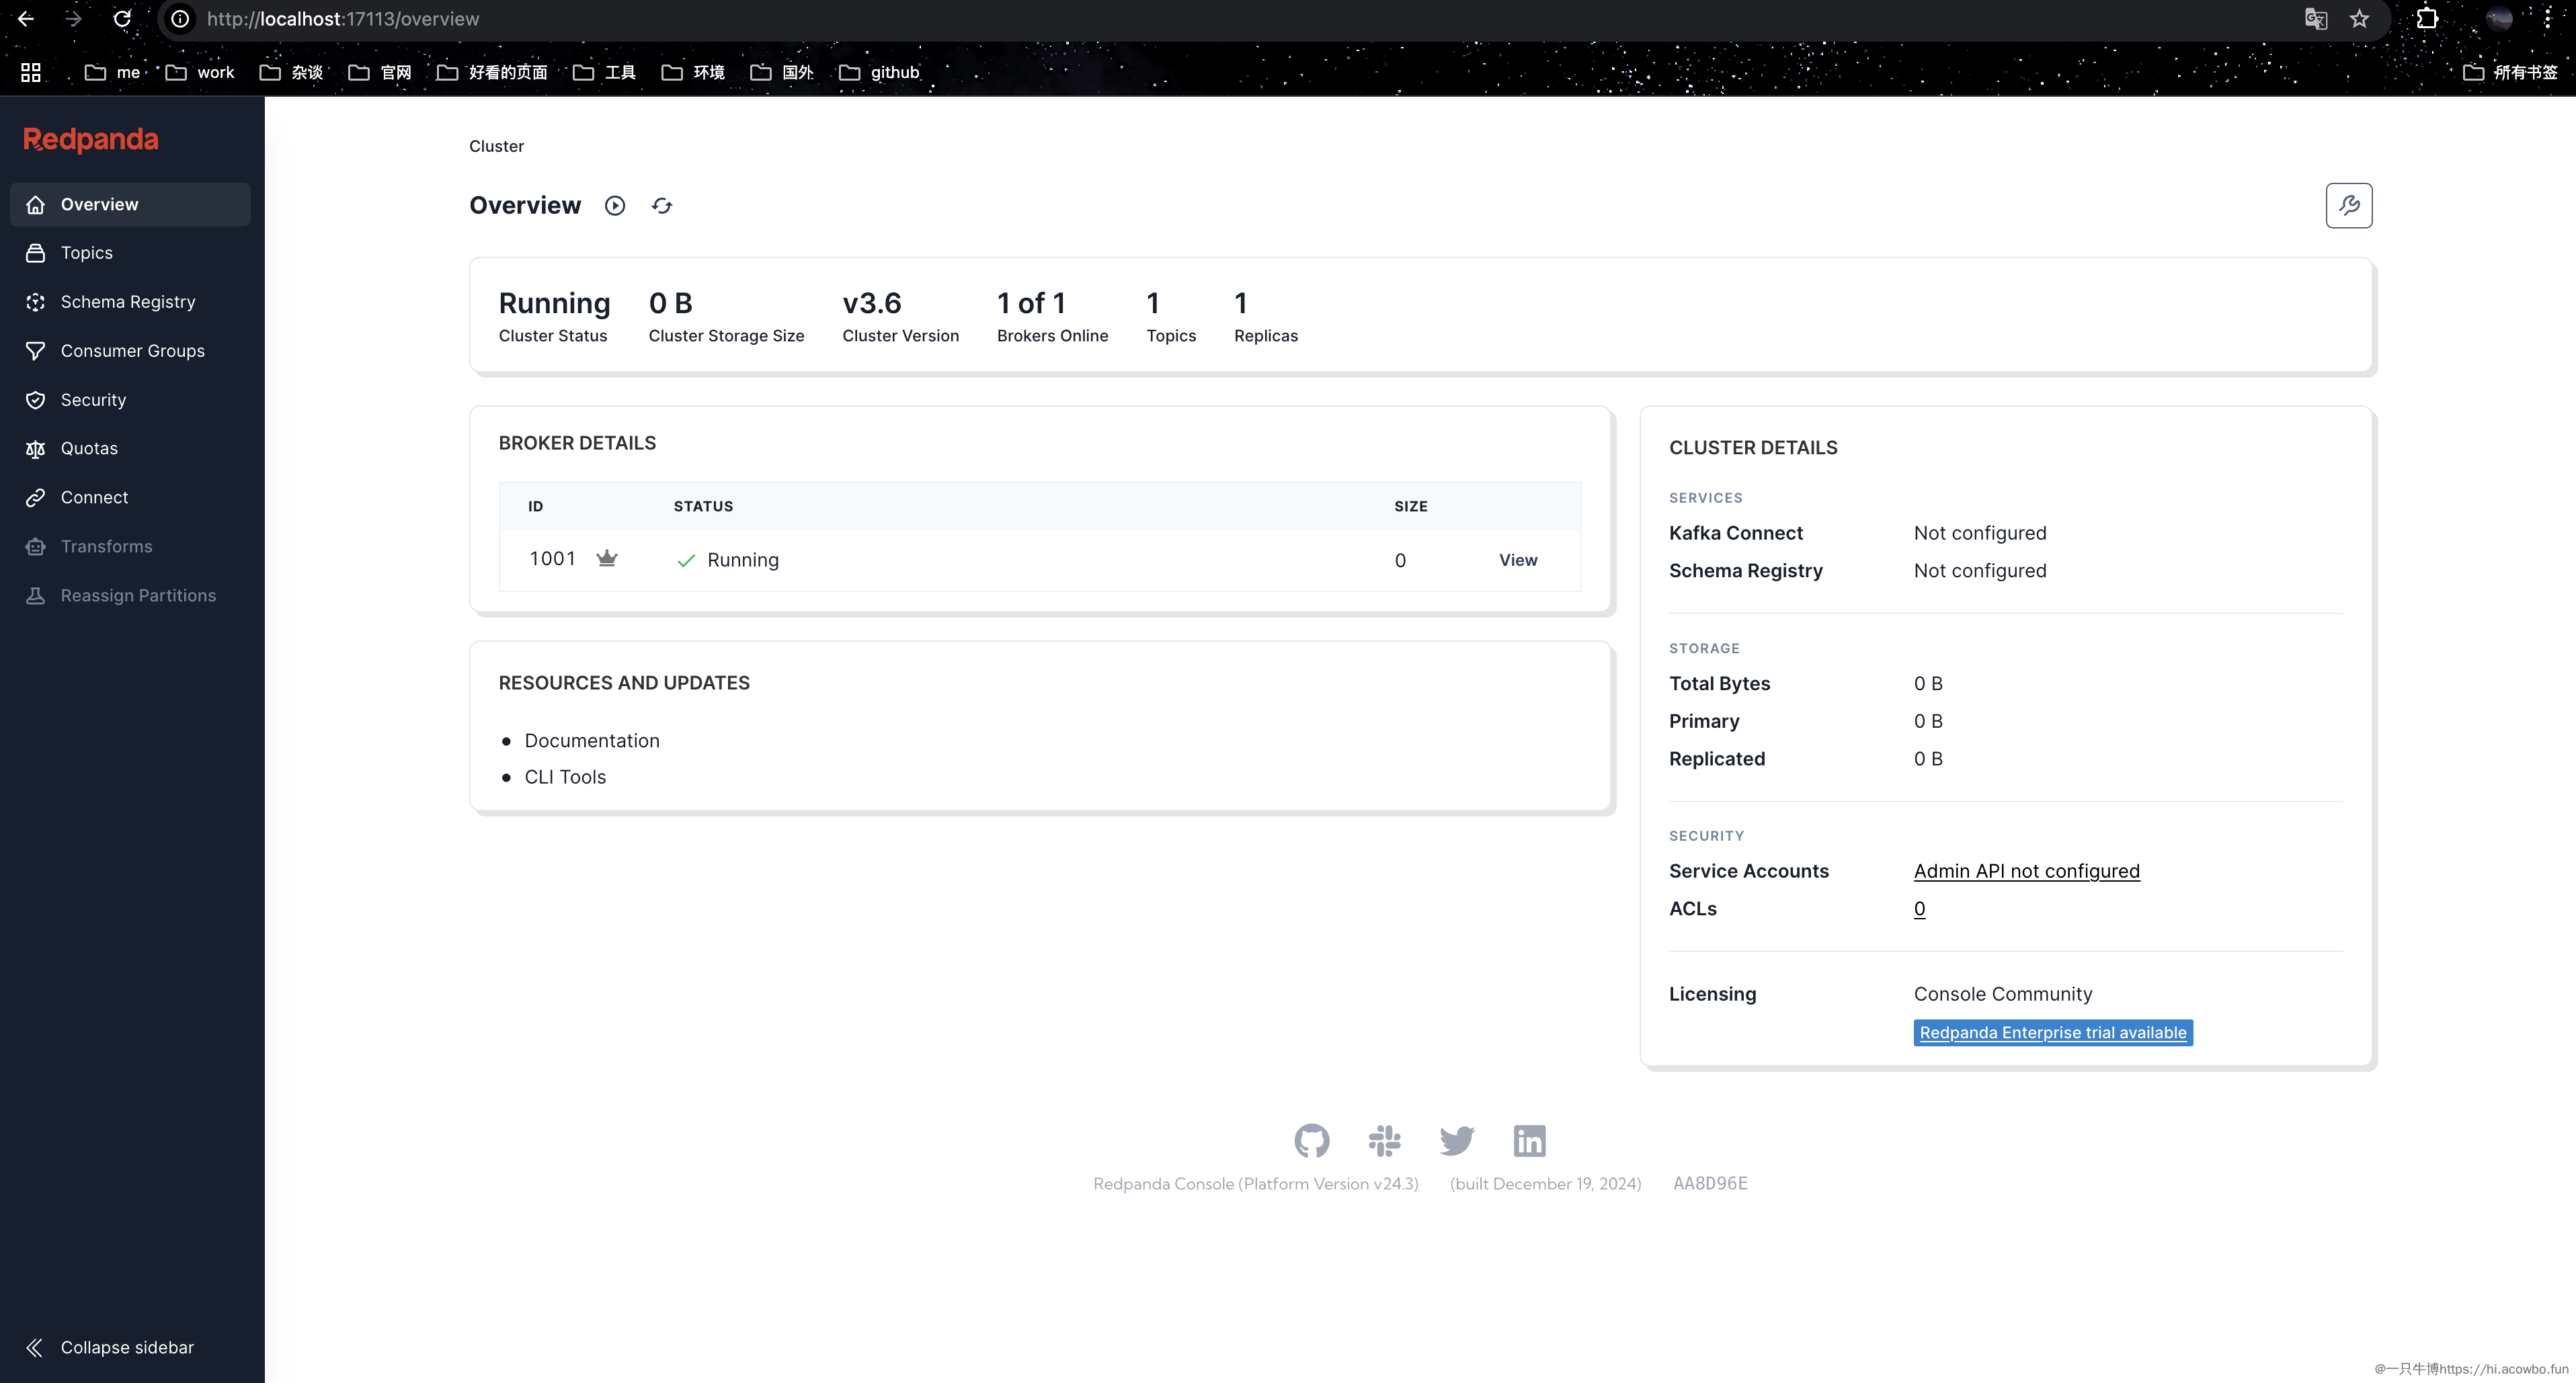Click the STATUS column header
Viewport: 2576px width, 1383px height.
[703, 506]
